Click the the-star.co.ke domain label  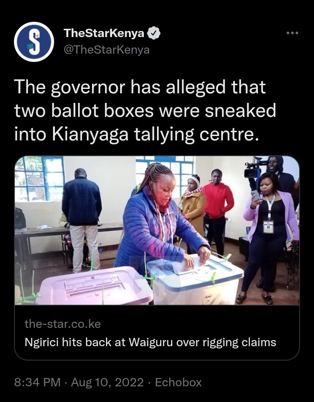pyautogui.click(x=63, y=324)
